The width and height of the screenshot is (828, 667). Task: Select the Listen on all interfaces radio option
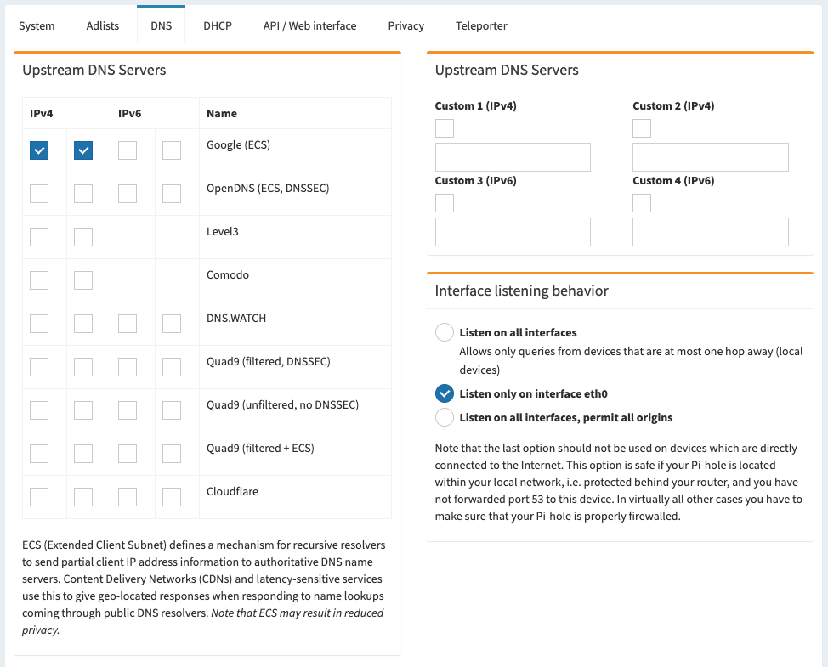coord(445,332)
